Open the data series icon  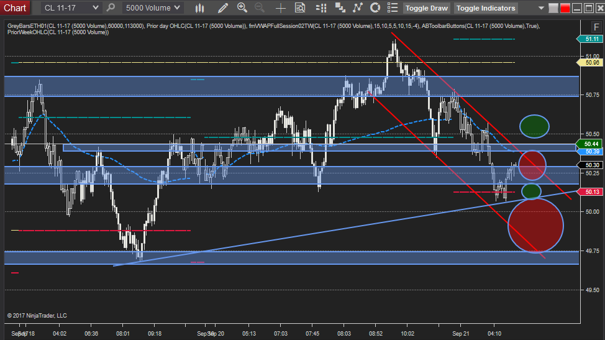[340, 7]
